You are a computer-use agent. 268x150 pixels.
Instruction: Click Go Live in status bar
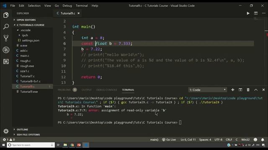[x=169, y=140]
